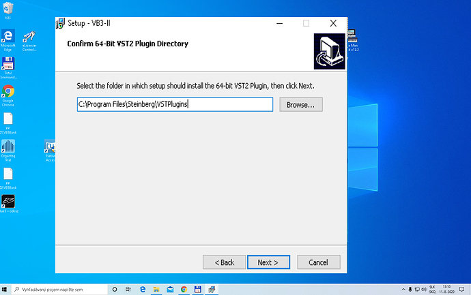Select Google Chrome desktop icon
The height and width of the screenshot is (295, 471).
click(8, 95)
